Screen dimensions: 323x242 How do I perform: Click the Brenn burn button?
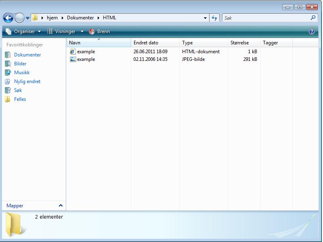99,31
